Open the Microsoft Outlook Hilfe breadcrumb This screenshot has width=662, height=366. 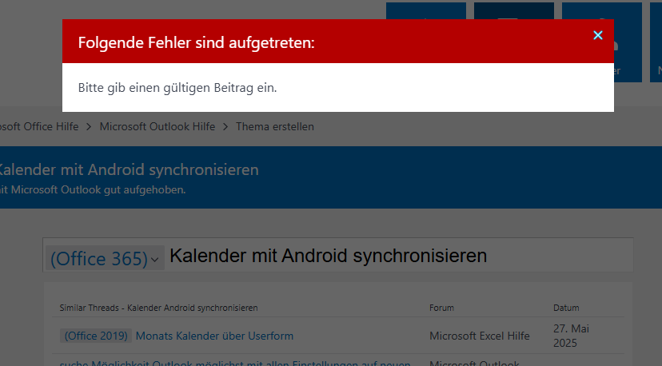coord(157,126)
